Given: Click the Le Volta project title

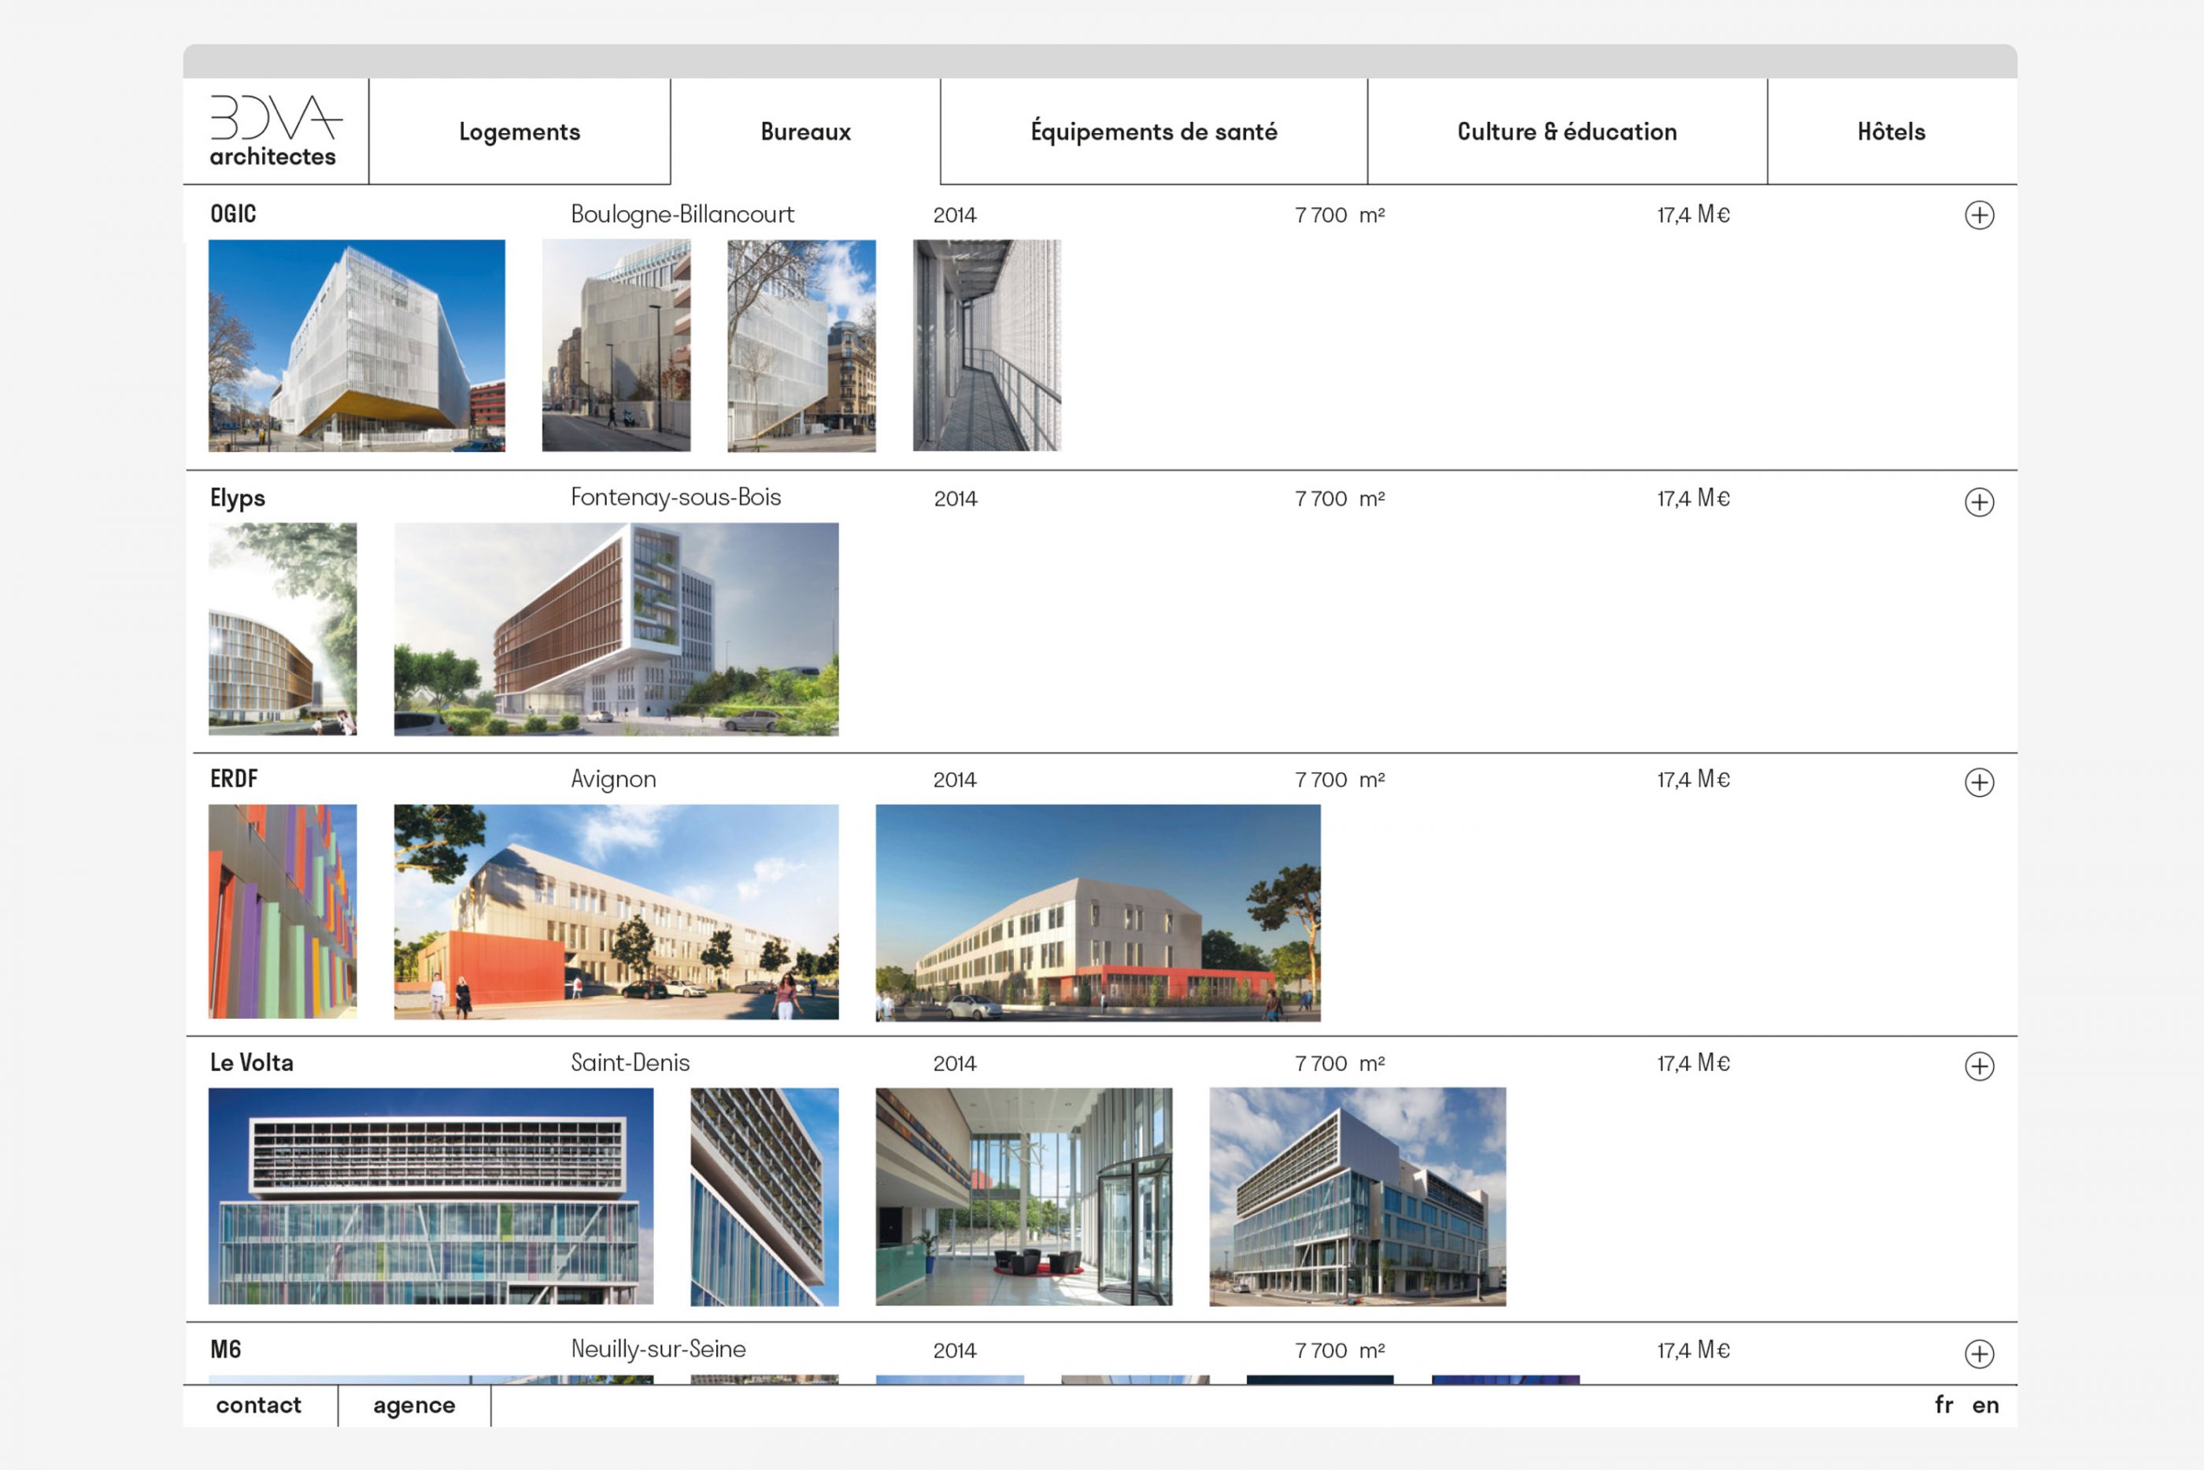Looking at the screenshot, I should [x=252, y=1062].
